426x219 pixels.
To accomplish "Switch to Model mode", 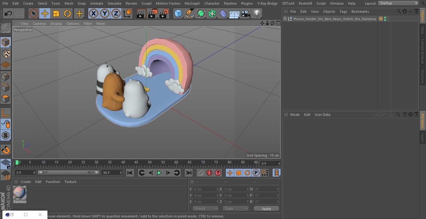I will [x=6, y=42].
